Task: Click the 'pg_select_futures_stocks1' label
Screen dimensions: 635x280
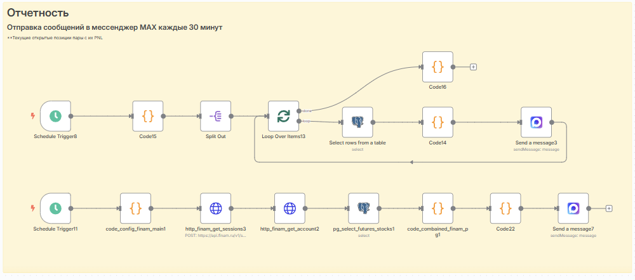Action: click(364, 229)
